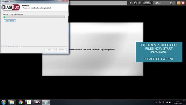This screenshot has width=186, height=105.
Task: Click the globe icon in DiagBox toolbar
Action: click(140, 3)
